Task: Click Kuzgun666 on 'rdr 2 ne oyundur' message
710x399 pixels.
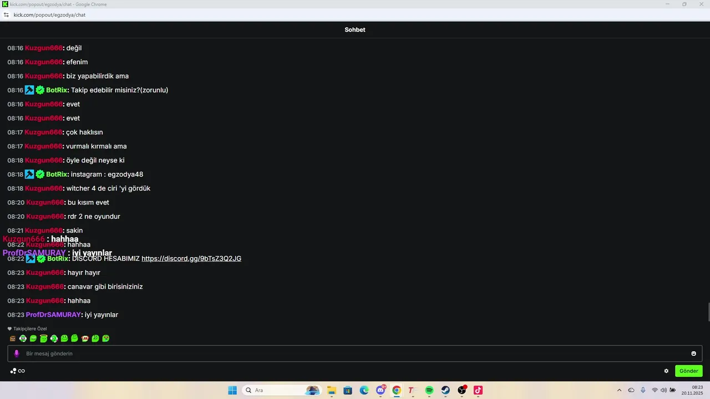Action: click(x=45, y=216)
